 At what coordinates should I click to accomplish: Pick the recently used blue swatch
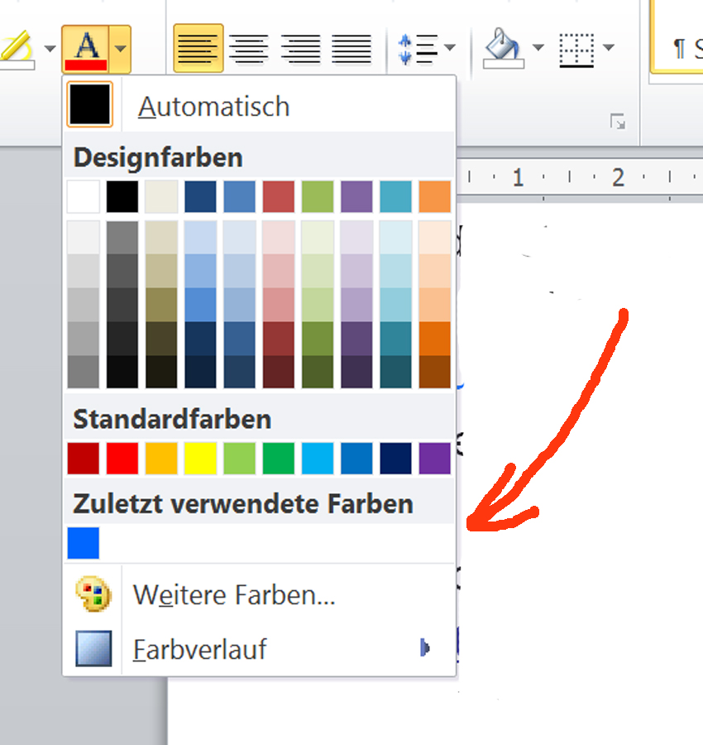[x=84, y=543]
